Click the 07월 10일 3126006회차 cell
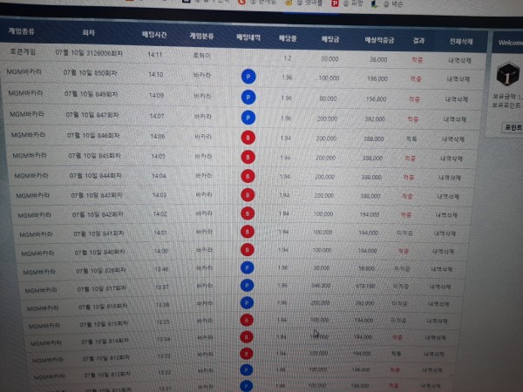 [89, 53]
